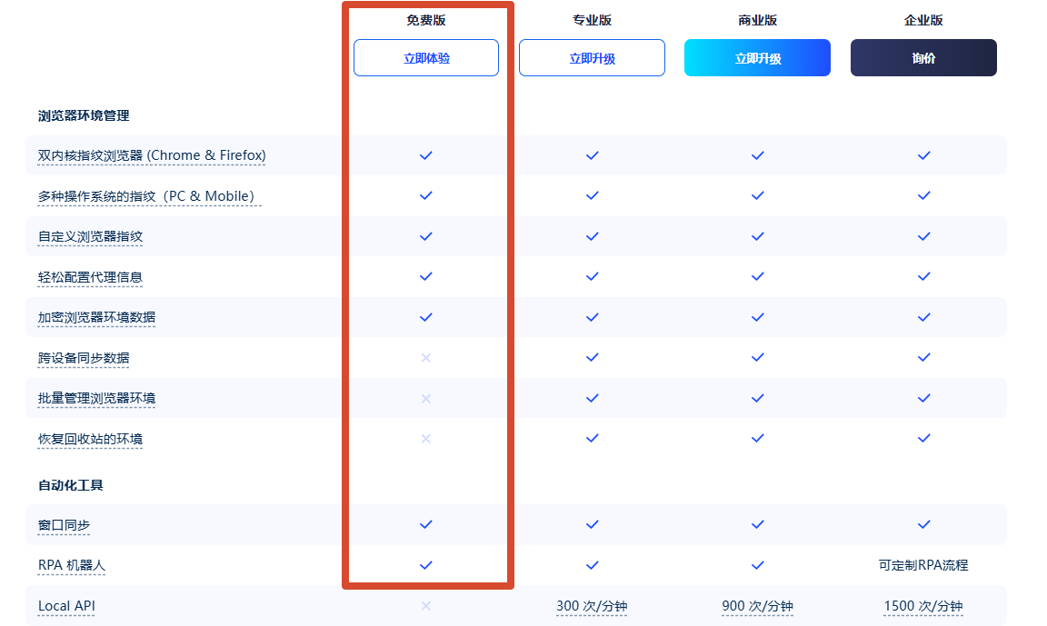Click 免费版 cross icon for 恢复回收站的环境 row

click(x=426, y=439)
